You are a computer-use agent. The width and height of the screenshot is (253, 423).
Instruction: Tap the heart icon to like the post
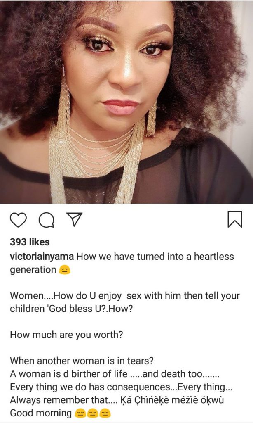[18, 220]
